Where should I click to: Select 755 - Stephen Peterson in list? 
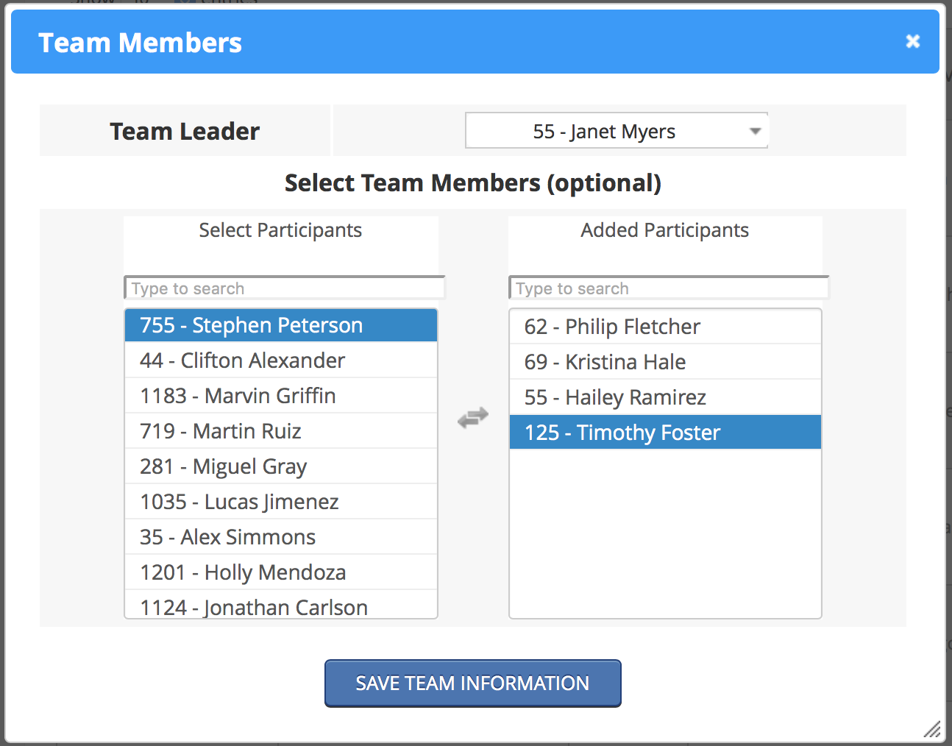point(281,325)
